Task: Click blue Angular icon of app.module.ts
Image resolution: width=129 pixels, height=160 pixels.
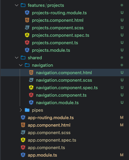Action: coord(23,155)
